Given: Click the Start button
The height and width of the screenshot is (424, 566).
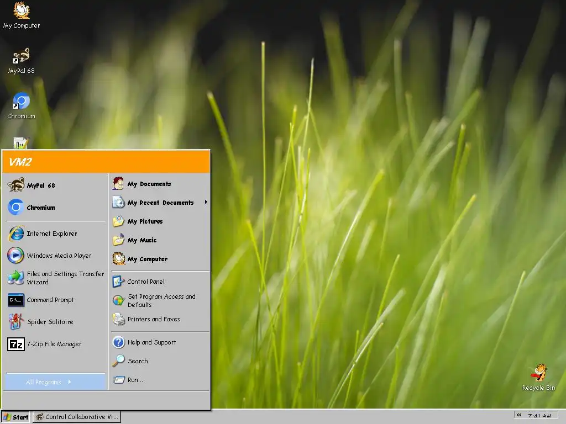Looking at the screenshot, I should tap(16, 417).
